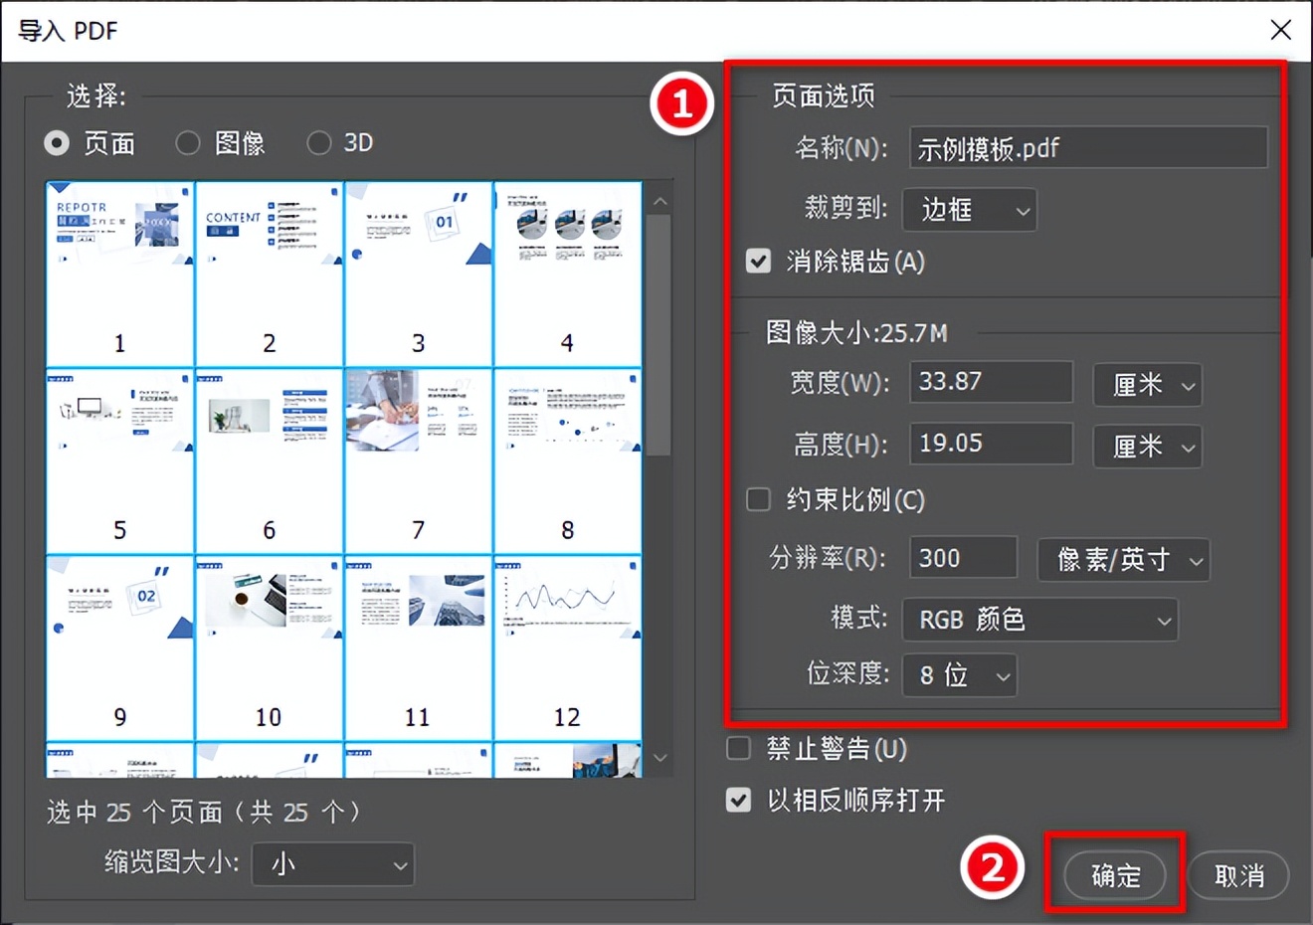Select the 页面 radio button
This screenshot has height=925, width=1313.
(57, 143)
